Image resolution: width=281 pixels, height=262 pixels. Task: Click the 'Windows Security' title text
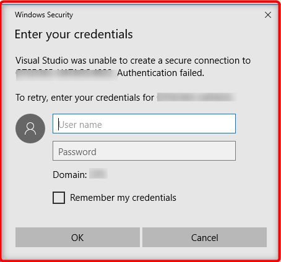pyautogui.click(x=44, y=15)
